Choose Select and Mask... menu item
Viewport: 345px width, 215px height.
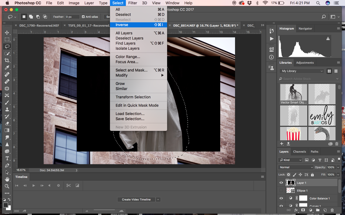139,70
